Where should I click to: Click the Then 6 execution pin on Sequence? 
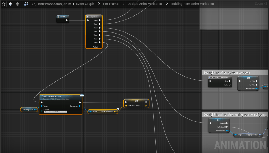coord(100,42)
